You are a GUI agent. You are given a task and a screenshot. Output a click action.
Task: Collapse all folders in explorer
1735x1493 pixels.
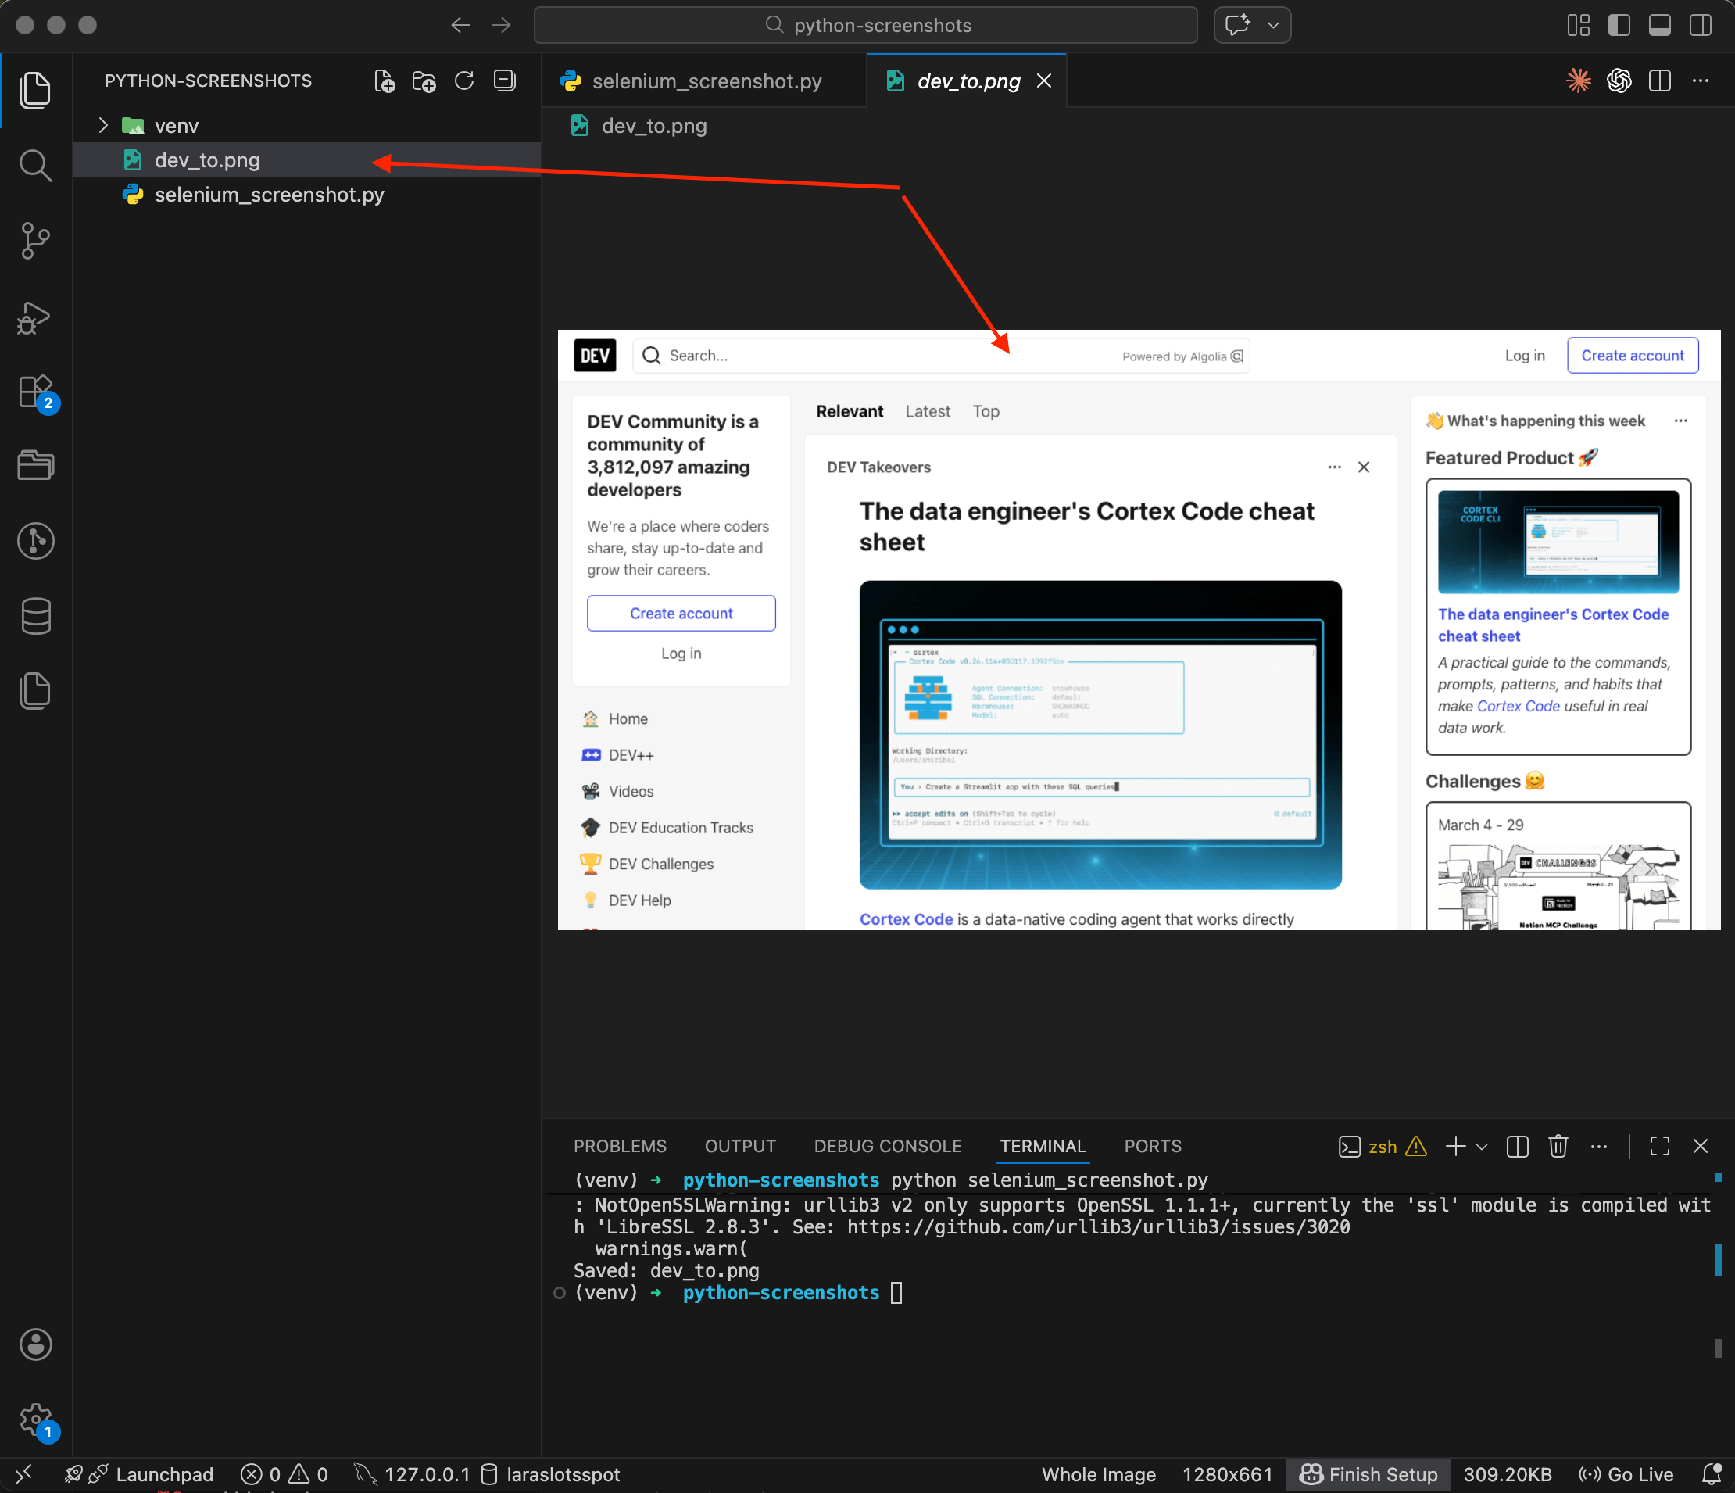pos(504,81)
